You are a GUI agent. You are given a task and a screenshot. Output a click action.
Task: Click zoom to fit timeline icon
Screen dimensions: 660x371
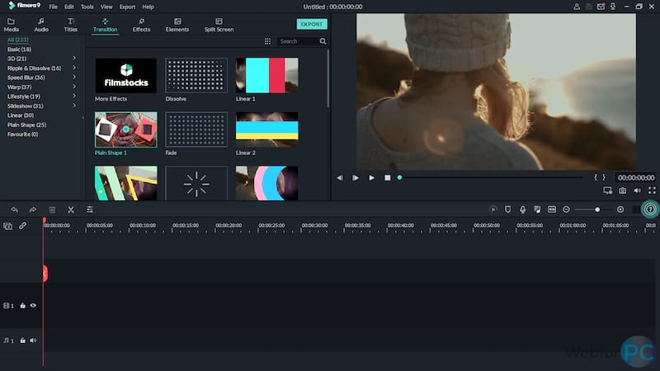click(551, 209)
